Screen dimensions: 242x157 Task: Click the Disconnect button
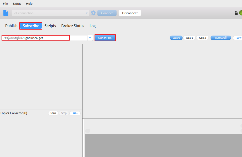coord(130,13)
